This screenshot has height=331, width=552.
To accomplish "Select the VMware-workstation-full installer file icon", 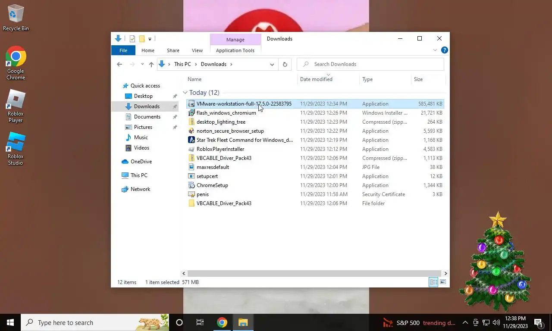I will pos(191,104).
